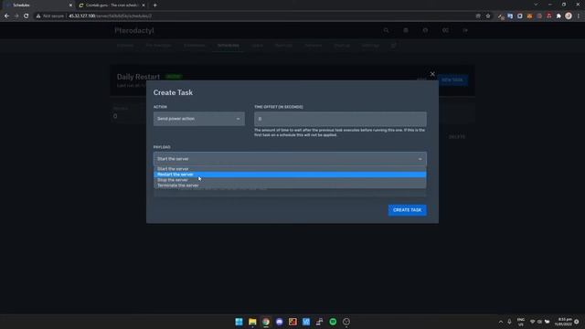Choose 'Start the server' from the list
This screenshot has width=585, height=329.
click(290, 169)
